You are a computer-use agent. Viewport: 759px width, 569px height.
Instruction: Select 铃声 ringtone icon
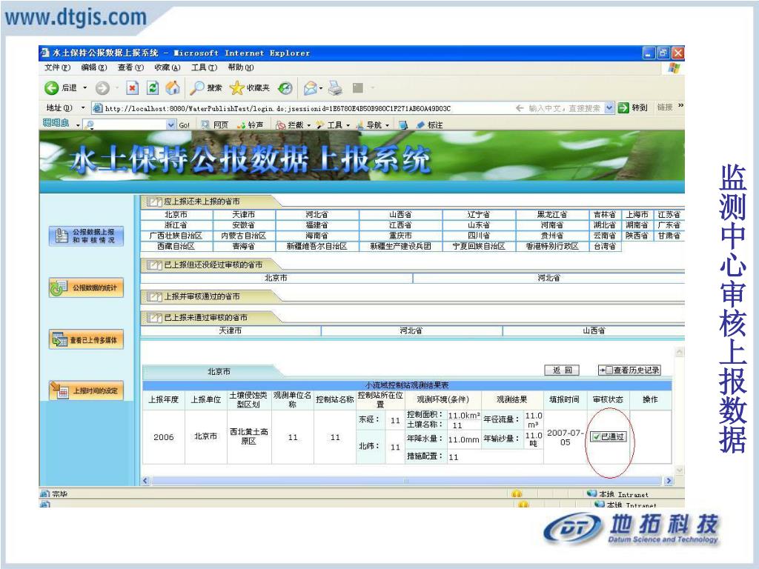coord(241,124)
